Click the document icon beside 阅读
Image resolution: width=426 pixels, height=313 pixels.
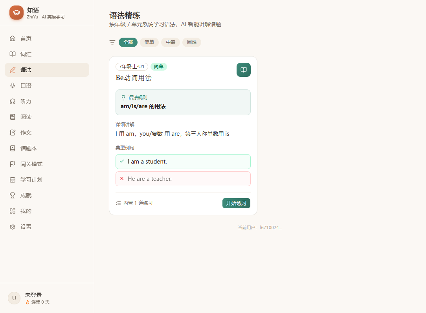point(13,117)
